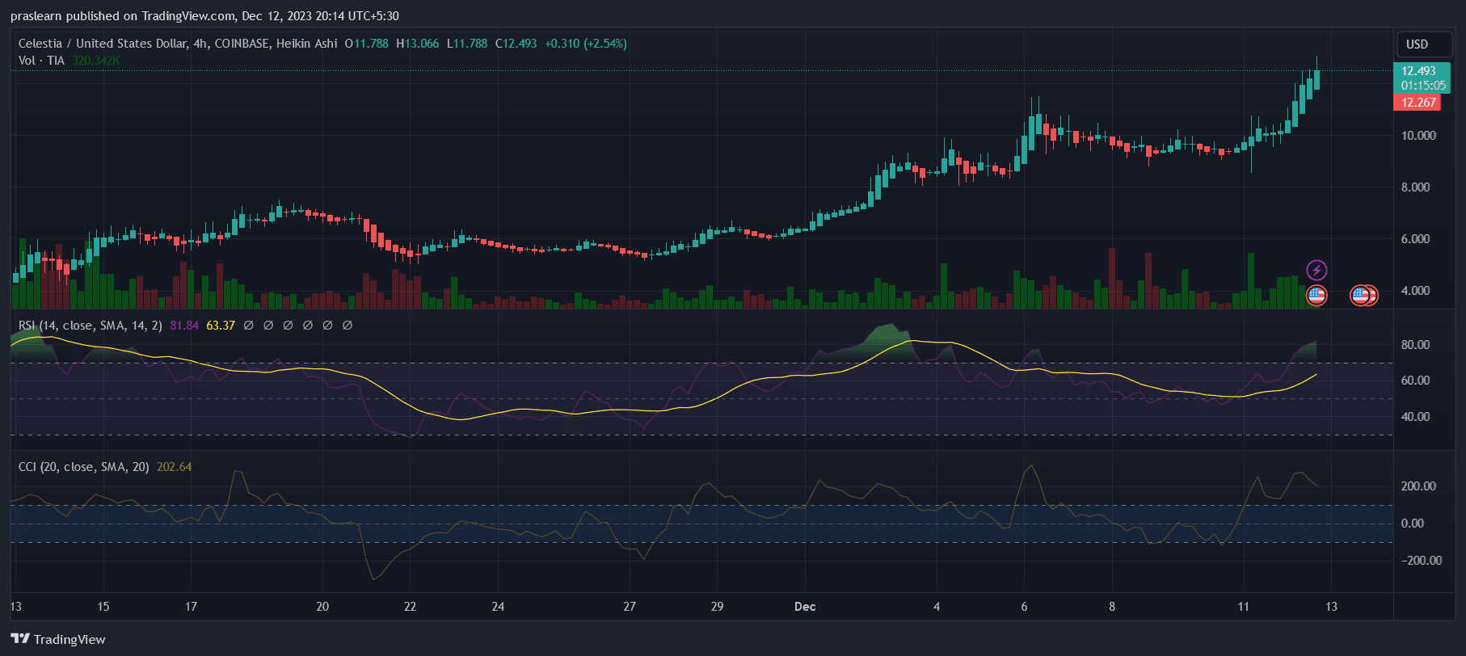
Task: Click the purple RSI value 81.84
Action: pos(184,326)
